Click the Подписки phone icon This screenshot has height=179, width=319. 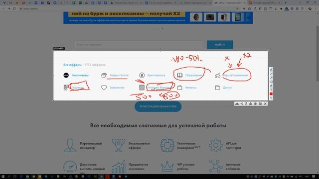(66, 88)
